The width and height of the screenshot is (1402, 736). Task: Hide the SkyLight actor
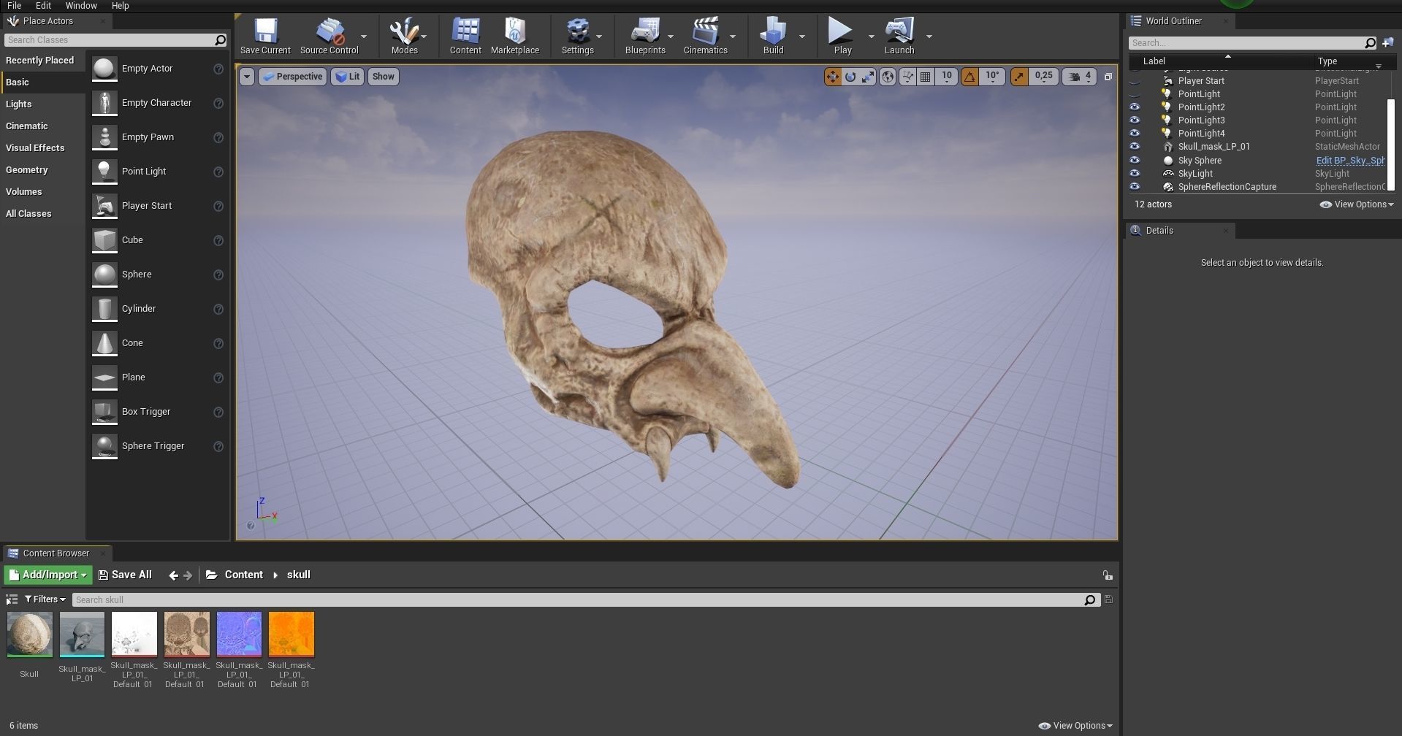pyautogui.click(x=1135, y=174)
